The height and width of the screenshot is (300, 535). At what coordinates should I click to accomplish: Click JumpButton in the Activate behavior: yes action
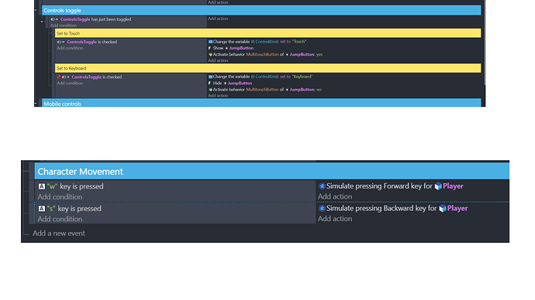click(302, 54)
